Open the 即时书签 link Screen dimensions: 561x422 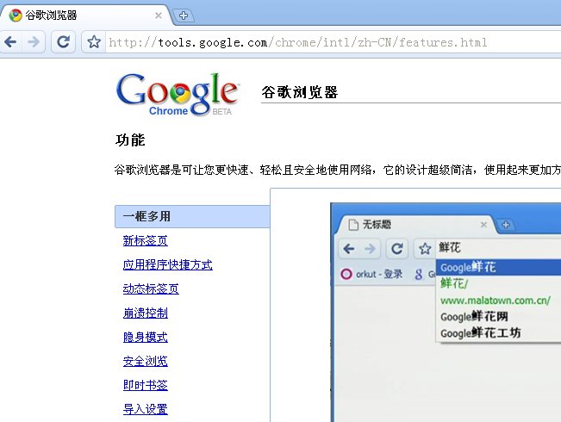146,385
